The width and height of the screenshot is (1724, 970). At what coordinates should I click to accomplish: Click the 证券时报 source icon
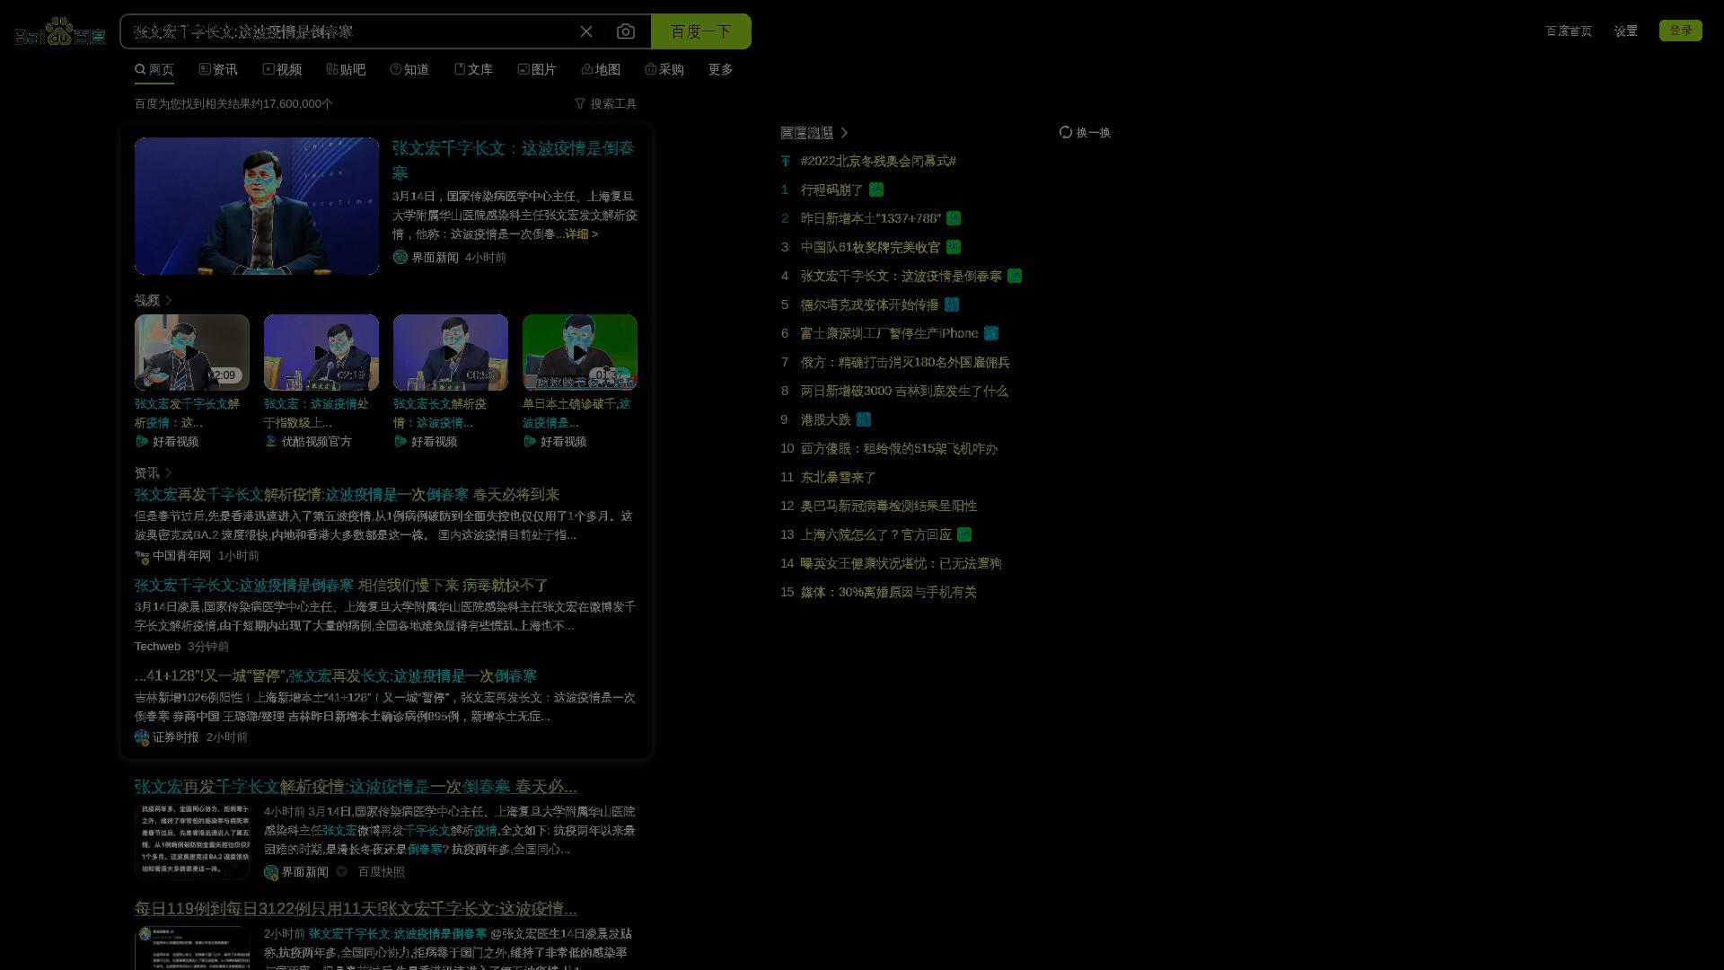142,737
